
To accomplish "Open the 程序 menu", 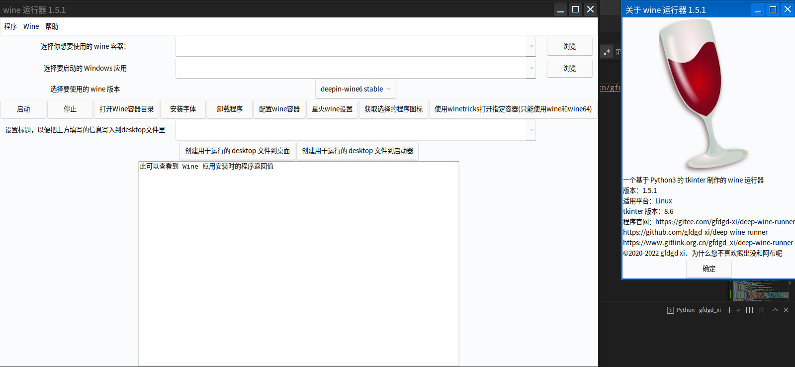I will pos(10,26).
